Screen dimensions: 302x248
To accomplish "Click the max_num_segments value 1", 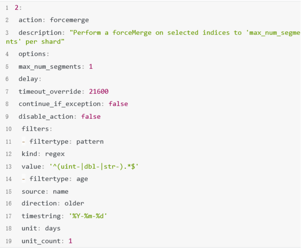I will point(91,66).
